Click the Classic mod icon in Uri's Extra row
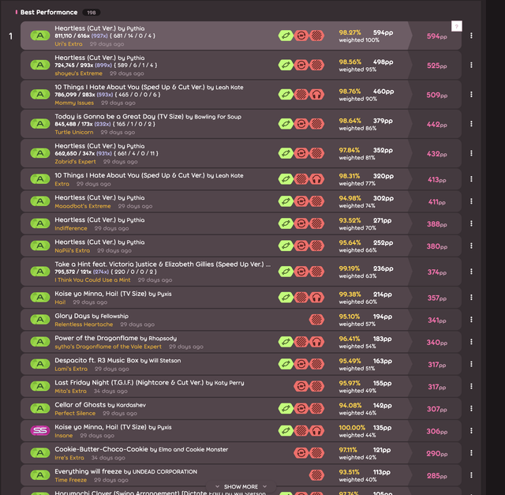This screenshot has width=505, height=495. tap(286, 36)
